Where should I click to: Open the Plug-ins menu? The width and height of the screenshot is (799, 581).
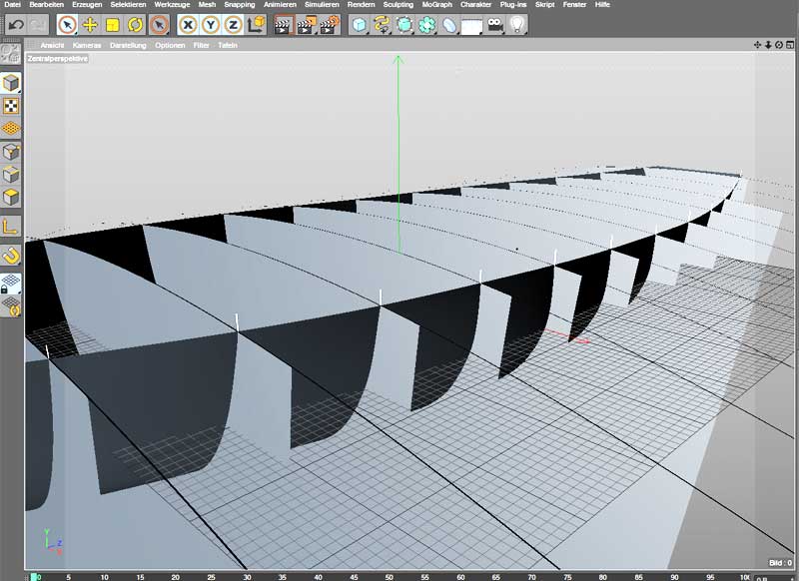point(513,5)
